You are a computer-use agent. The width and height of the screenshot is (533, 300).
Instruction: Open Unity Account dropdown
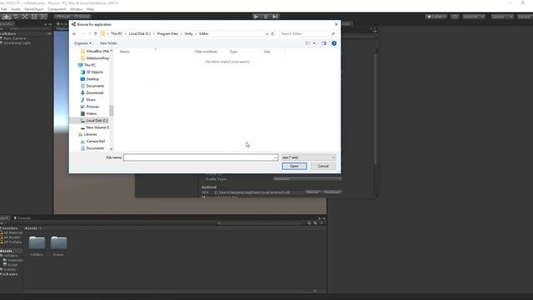click(474, 17)
